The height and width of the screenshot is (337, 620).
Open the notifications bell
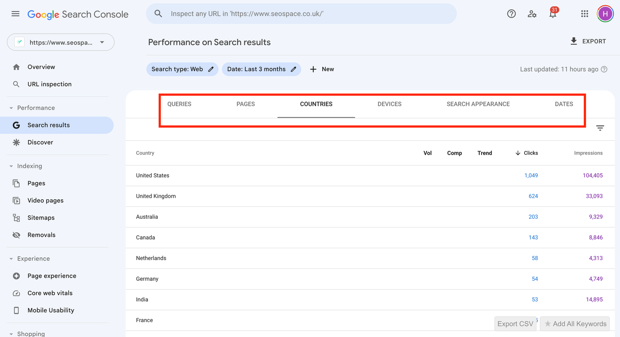553,14
